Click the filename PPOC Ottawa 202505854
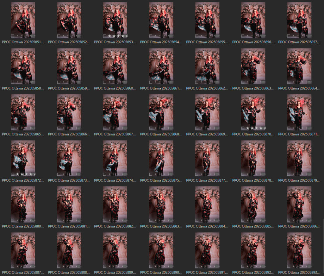The width and height of the screenshot is (324, 276). [161, 42]
